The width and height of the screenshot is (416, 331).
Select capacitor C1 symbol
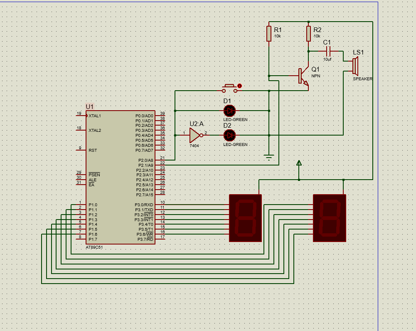pyautogui.click(x=328, y=51)
